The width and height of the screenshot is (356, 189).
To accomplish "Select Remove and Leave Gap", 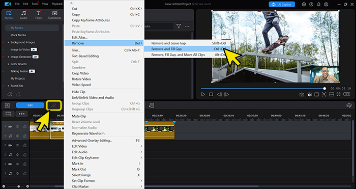I will pos(187,43).
